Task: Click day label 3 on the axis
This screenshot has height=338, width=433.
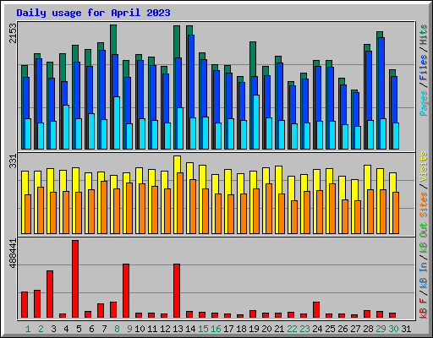Action: (53, 329)
